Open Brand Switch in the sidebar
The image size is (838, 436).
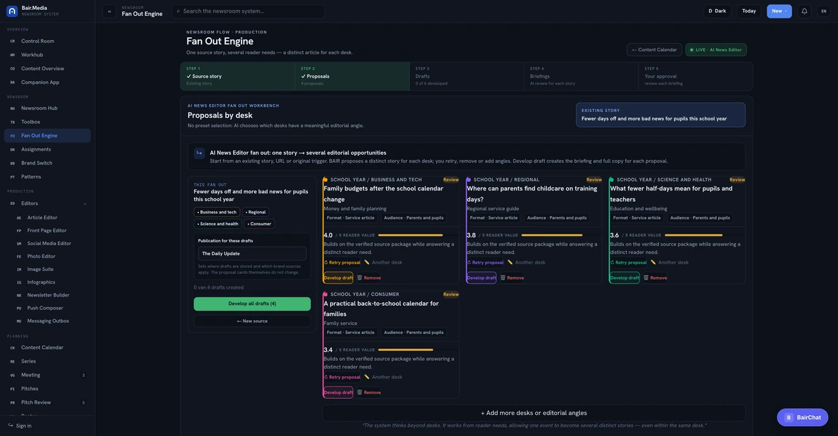tap(47, 163)
